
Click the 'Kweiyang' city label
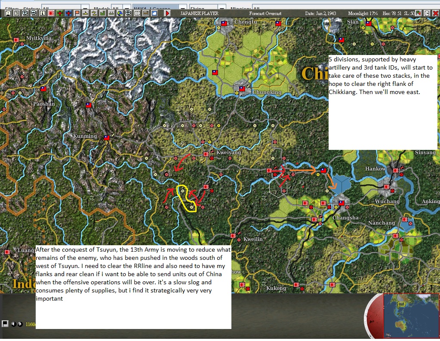[228, 152]
